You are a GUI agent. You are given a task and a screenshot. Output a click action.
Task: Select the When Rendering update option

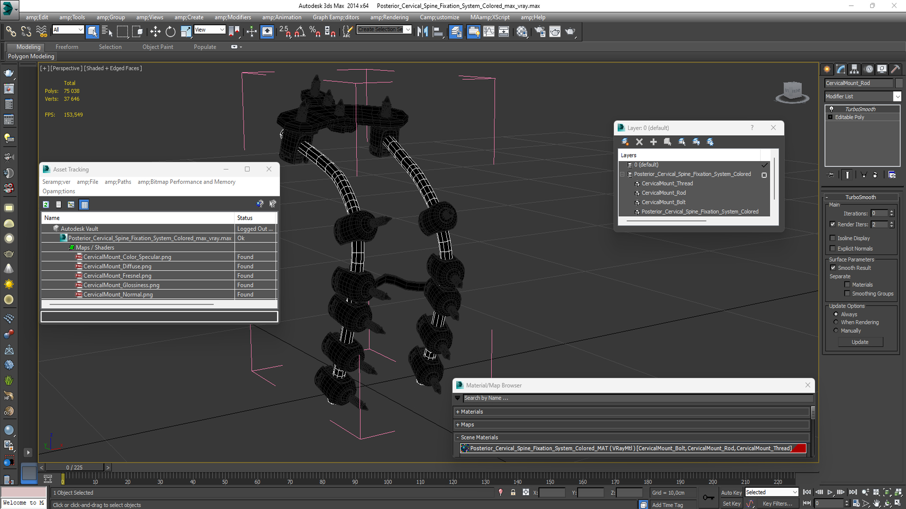(836, 322)
